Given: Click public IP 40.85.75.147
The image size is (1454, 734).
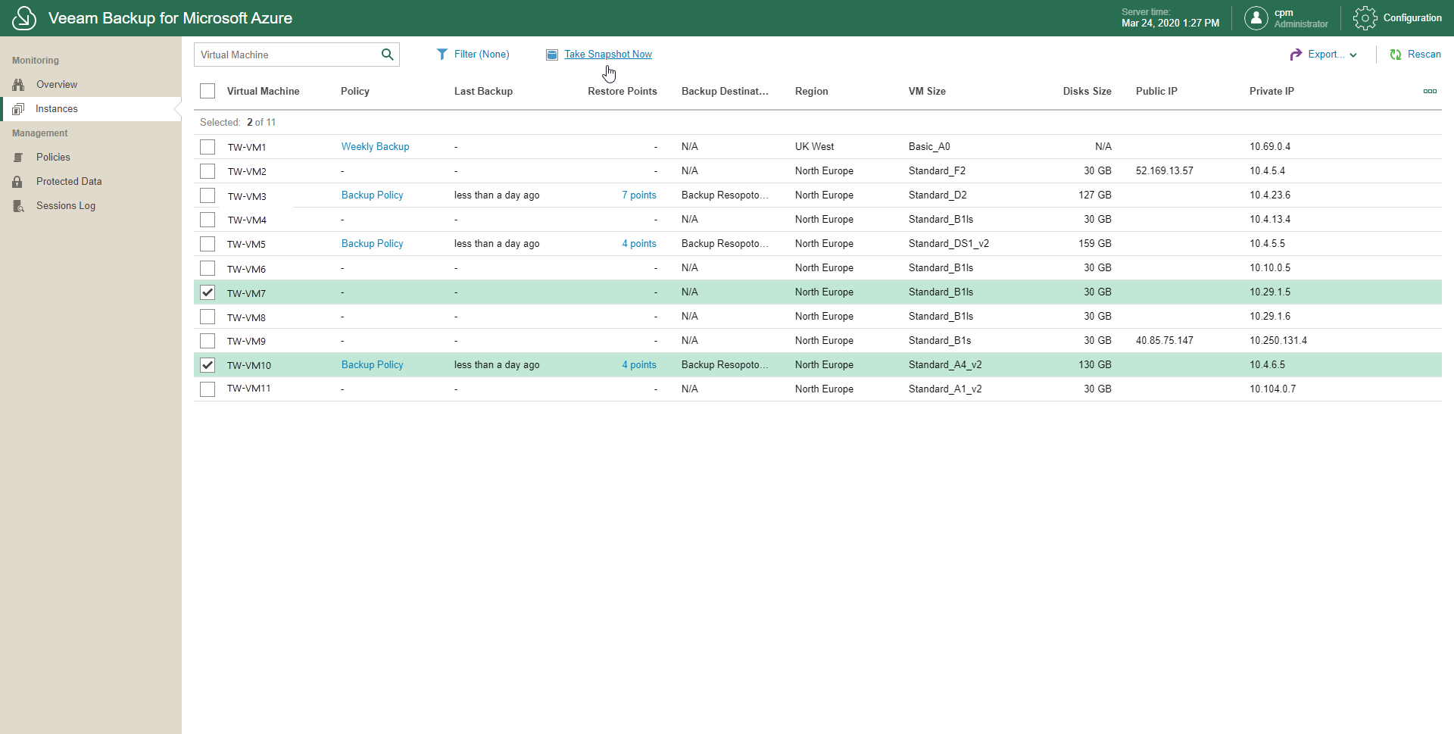Looking at the screenshot, I should 1164,341.
